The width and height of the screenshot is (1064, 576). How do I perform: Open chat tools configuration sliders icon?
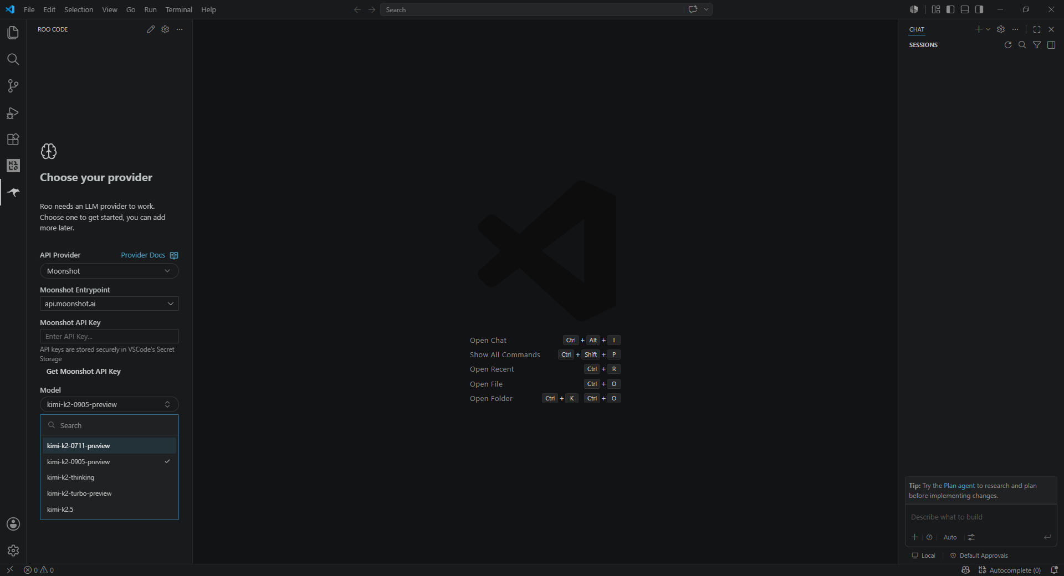[971, 537]
